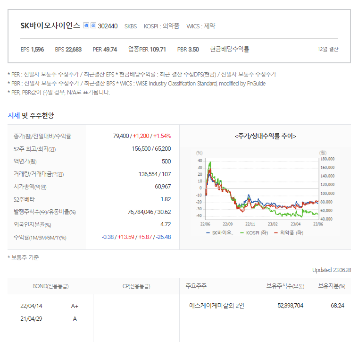Click the 외국인지분율(%) row label
This screenshot has height=342, width=358.
pos(33,225)
